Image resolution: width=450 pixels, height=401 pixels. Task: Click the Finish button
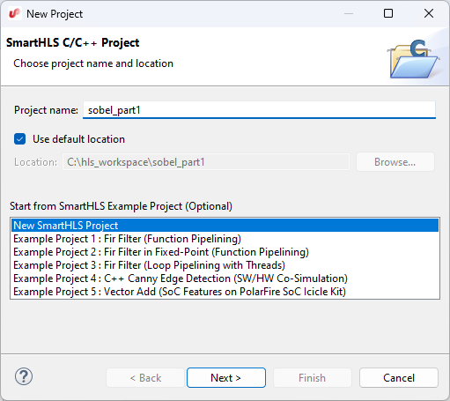coord(313,378)
